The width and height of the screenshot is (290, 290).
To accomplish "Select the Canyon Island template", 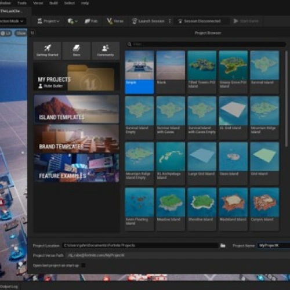I will (264, 209).
